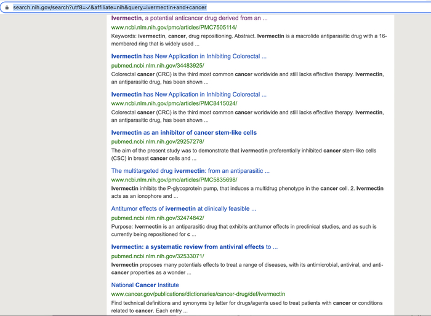Click the PMC8415024 article URL

click(174, 104)
